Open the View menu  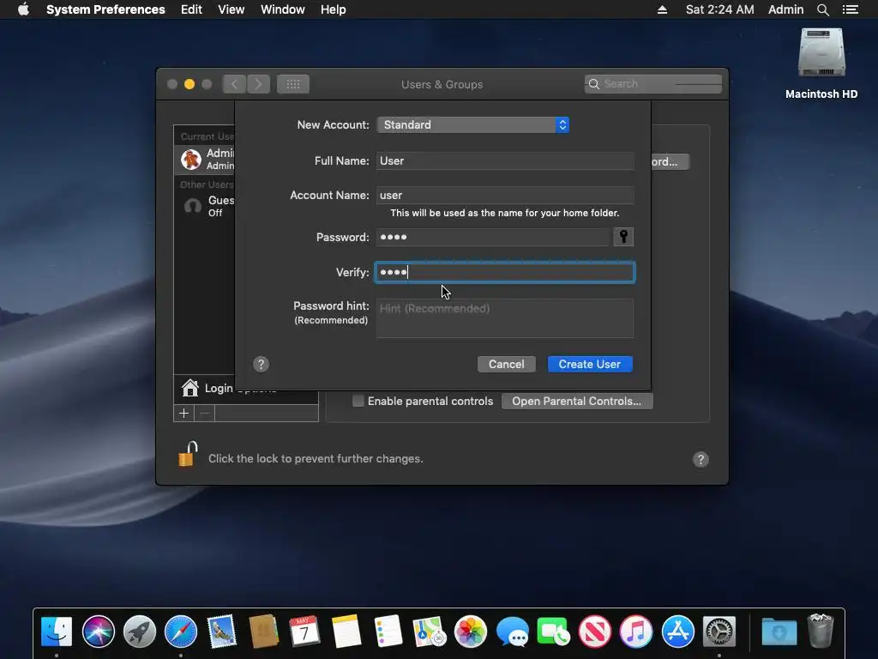(232, 9)
